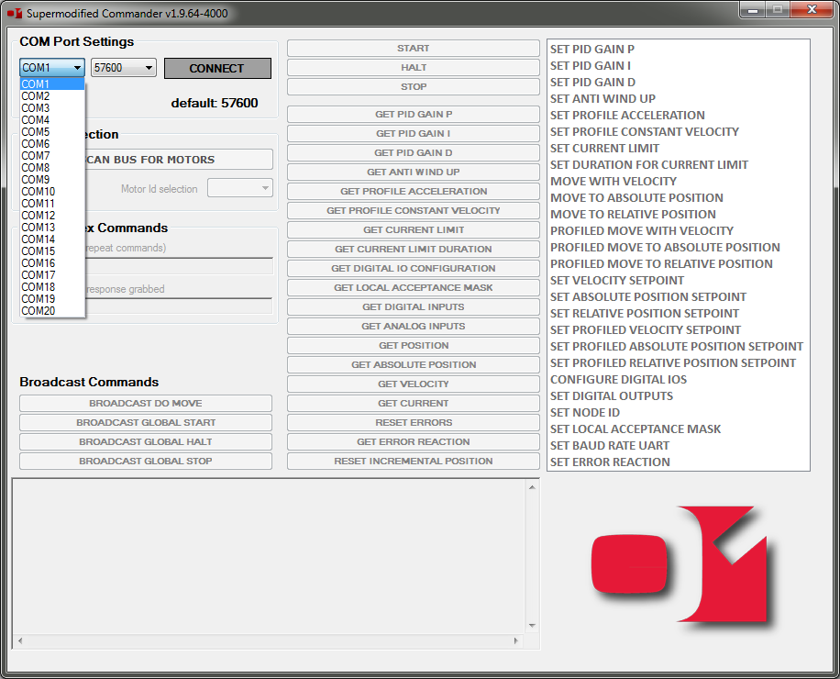Choose COM5 in the dropdown list
The width and height of the screenshot is (840, 679).
(52, 132)
